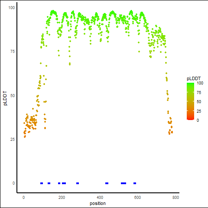Click the x-axis title position
Viewport: 208px width, 208px height.
point(97,204)
